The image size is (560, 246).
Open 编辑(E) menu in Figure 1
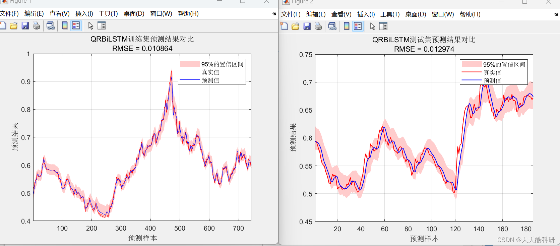34,14
